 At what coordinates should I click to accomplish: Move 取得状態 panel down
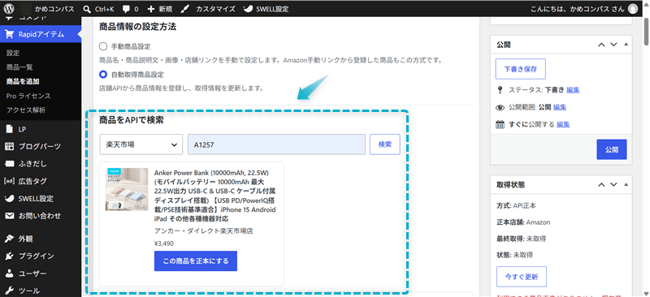click(614, 185)
